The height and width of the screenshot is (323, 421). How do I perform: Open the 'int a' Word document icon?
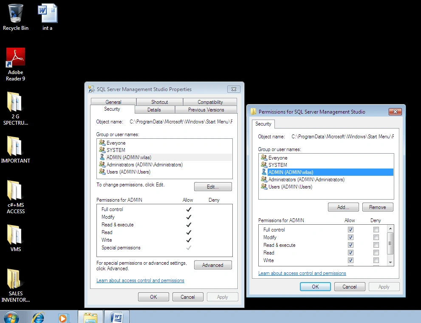coord(48,17)
